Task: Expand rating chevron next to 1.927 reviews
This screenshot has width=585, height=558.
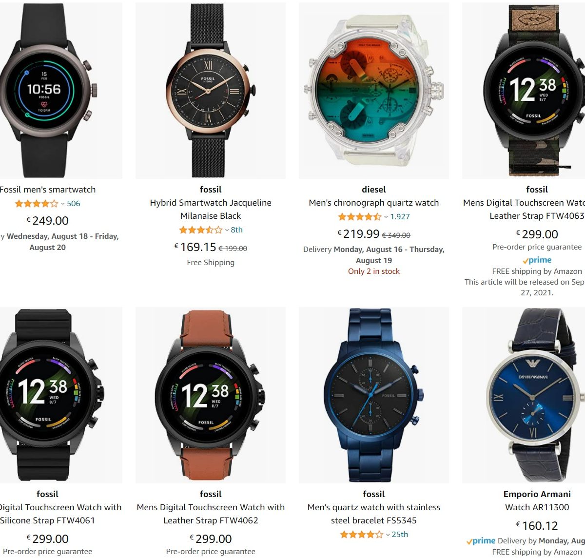Action: (x=386, y=217)
